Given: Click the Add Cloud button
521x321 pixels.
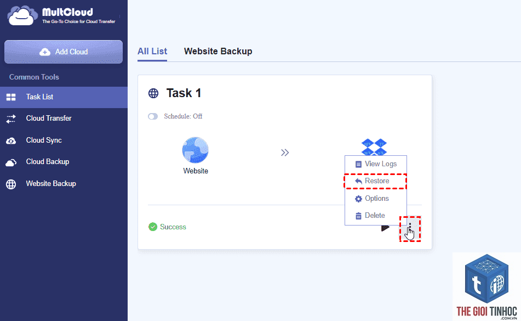Looking at the screenshot, I should (x=64, y=52).
